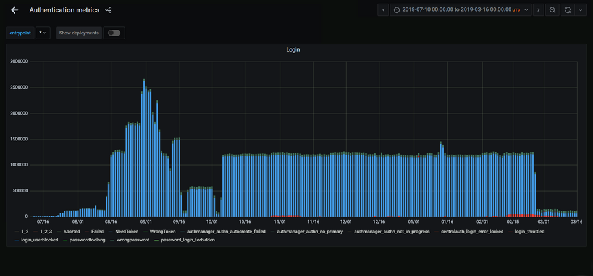Click the centralauth_login_error_locked legend entry
Viewport: 593px width, 276px height.
471,232
